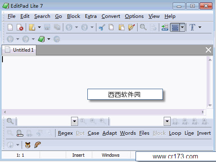Click inside the replace text field
The height and width of the screenshot is (162, 216).
[x=137, y=121]
